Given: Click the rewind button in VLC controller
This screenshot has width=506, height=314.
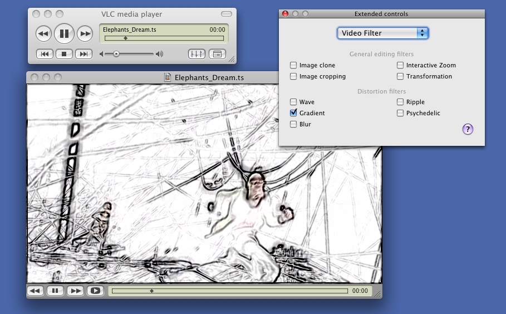Looking at the screenshot, I should click(43, 34).
